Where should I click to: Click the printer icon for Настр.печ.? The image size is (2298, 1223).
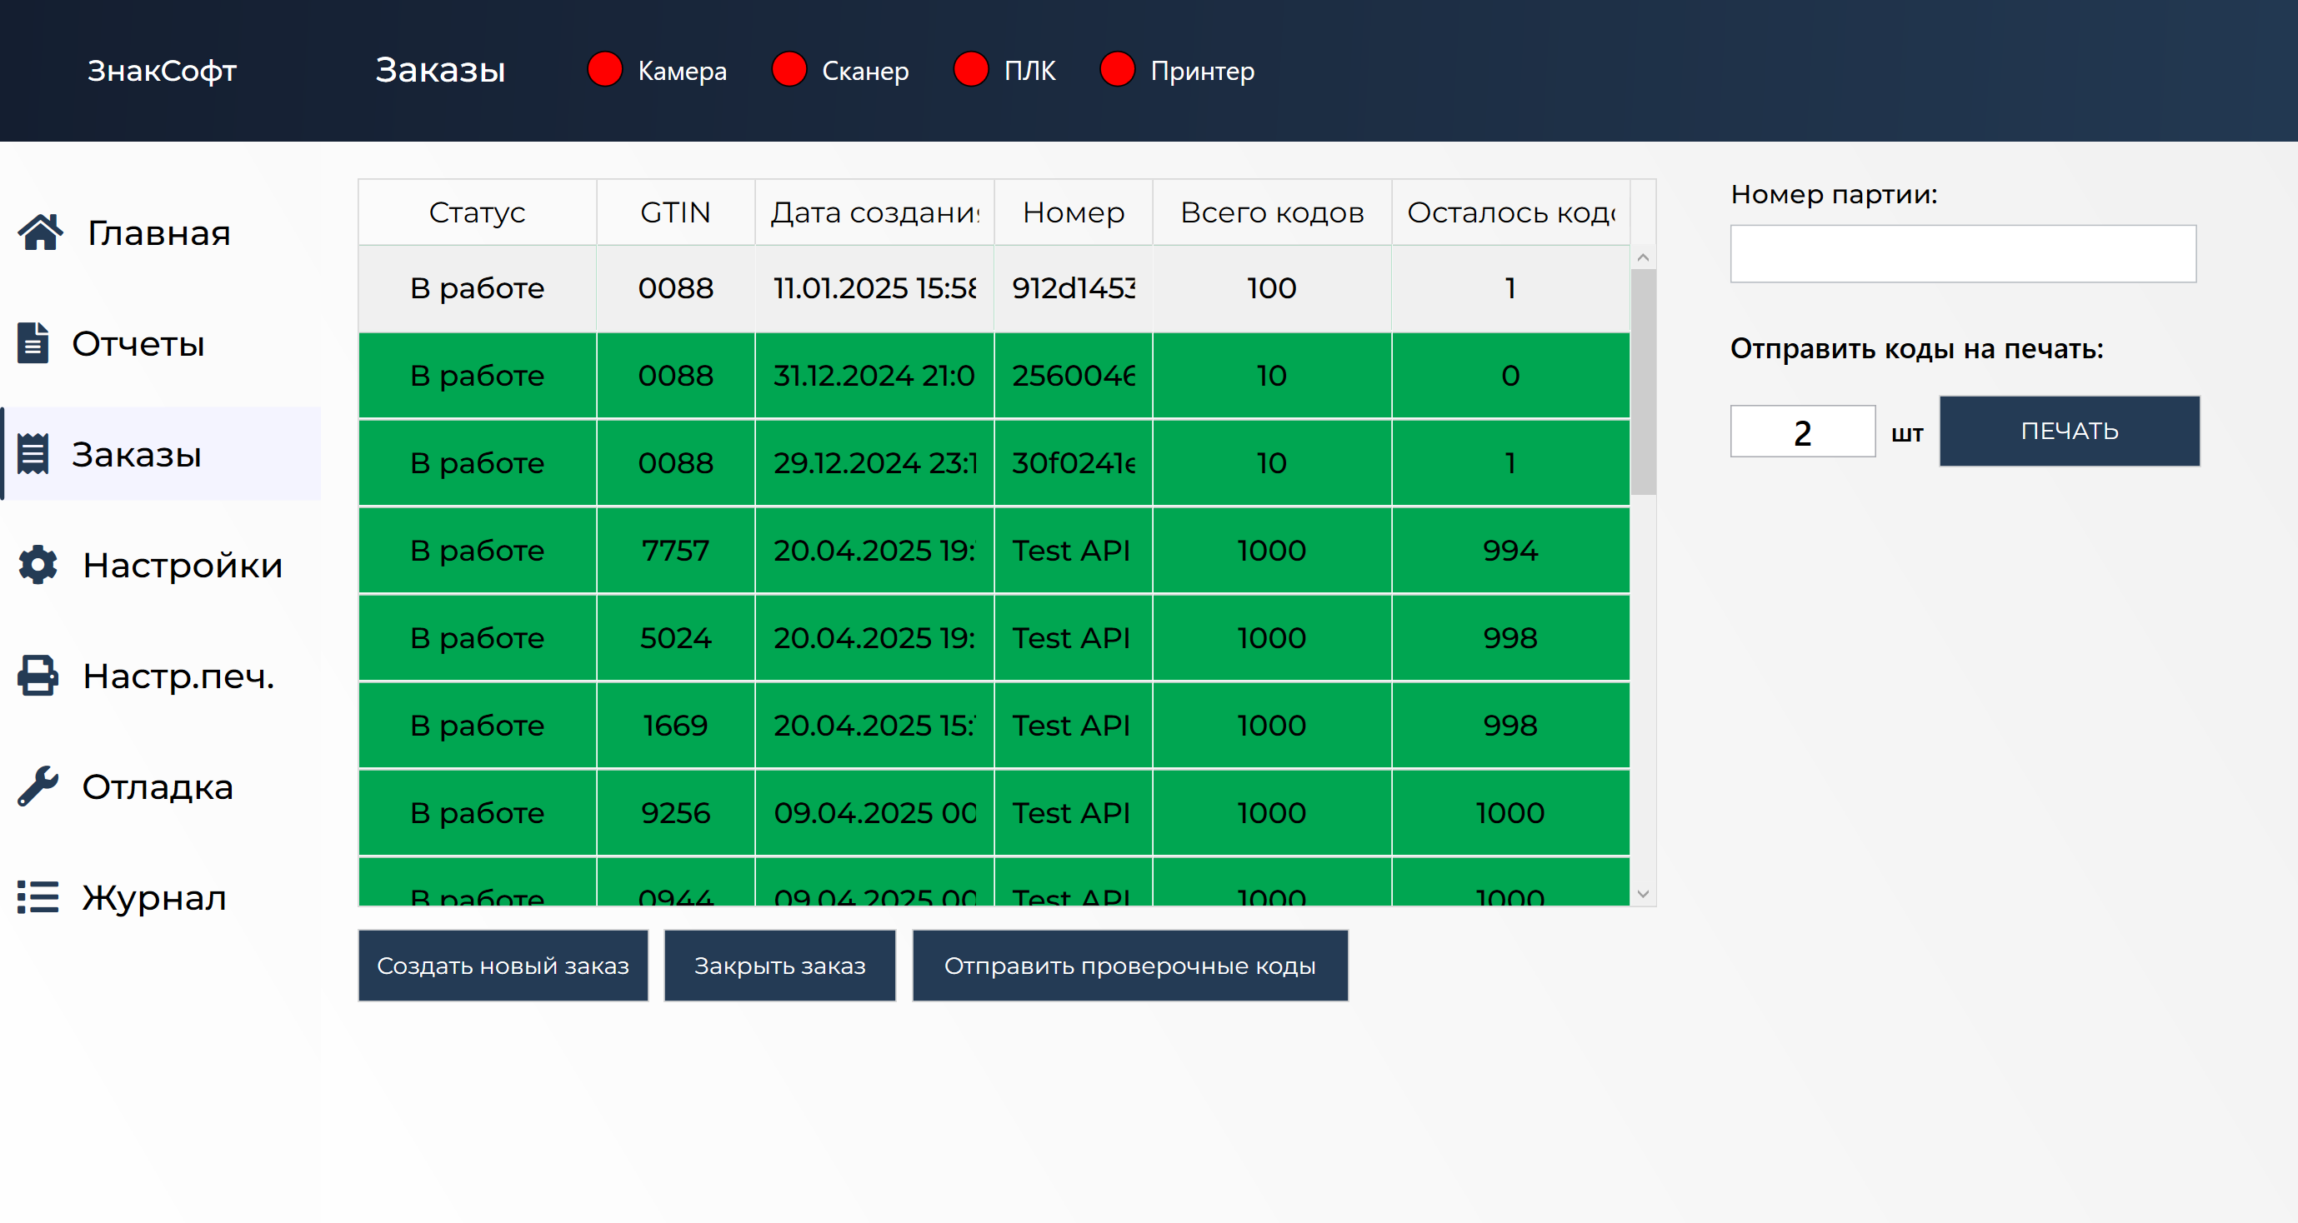[38, 676]
